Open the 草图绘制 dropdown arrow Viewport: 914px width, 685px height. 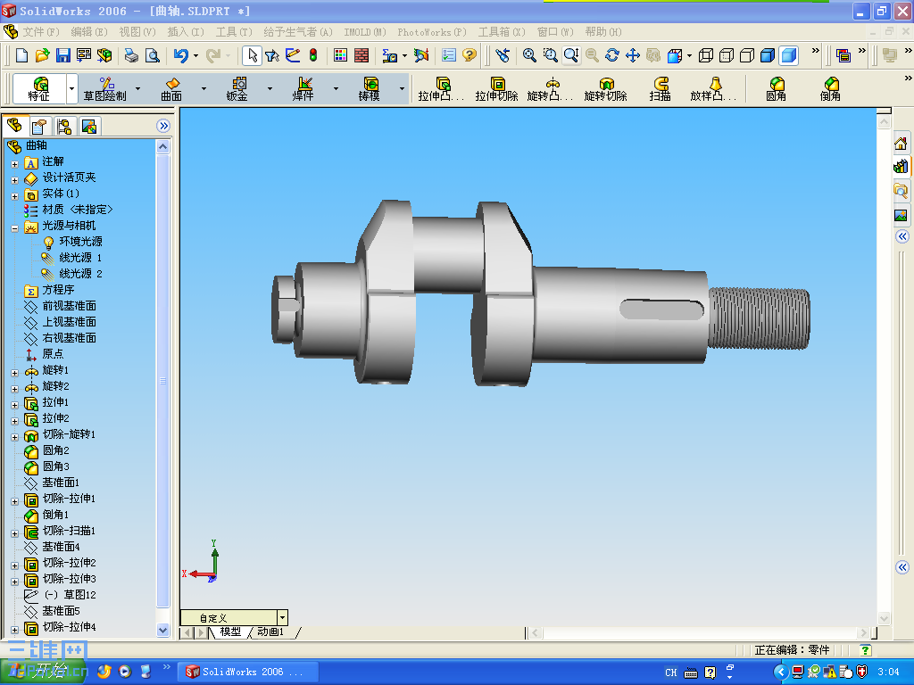(137, 88)
